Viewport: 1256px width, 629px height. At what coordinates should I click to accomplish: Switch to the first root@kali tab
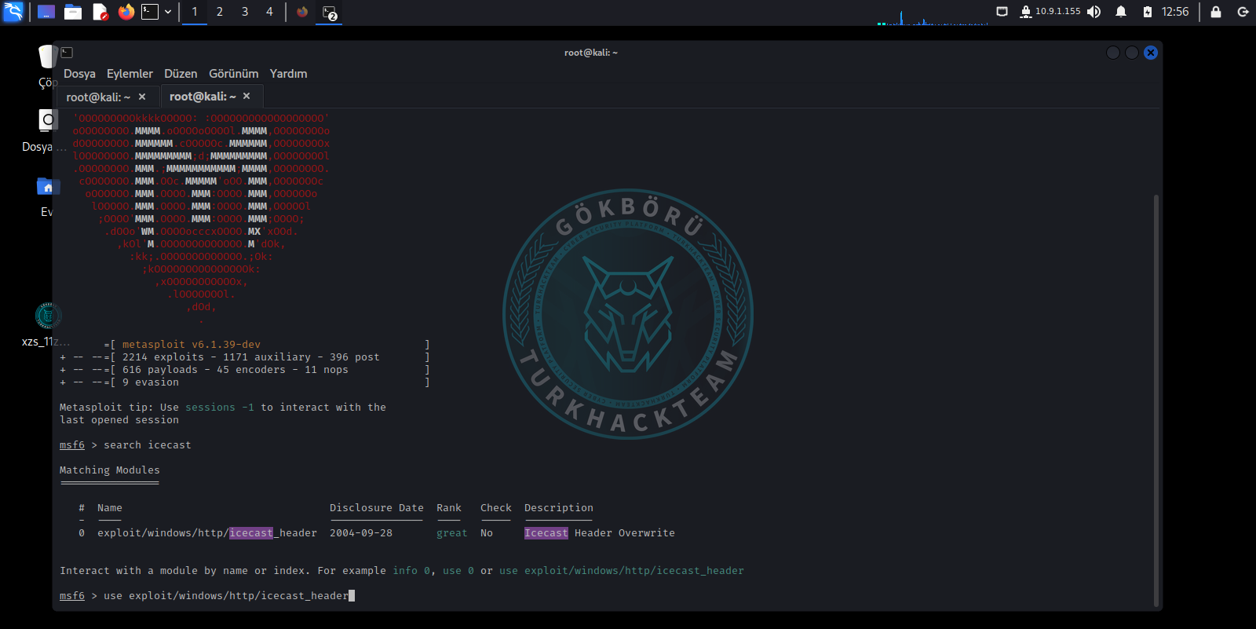click(x=98, y=97)
